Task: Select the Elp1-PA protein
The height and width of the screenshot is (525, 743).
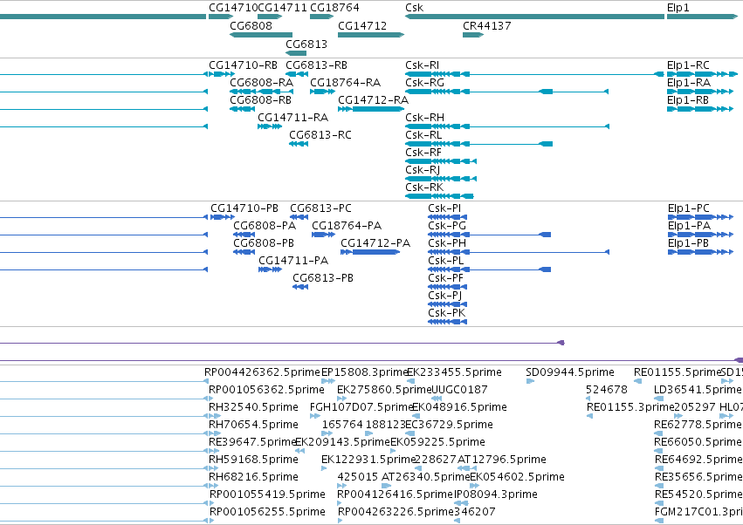Action: tap(700, 235)
